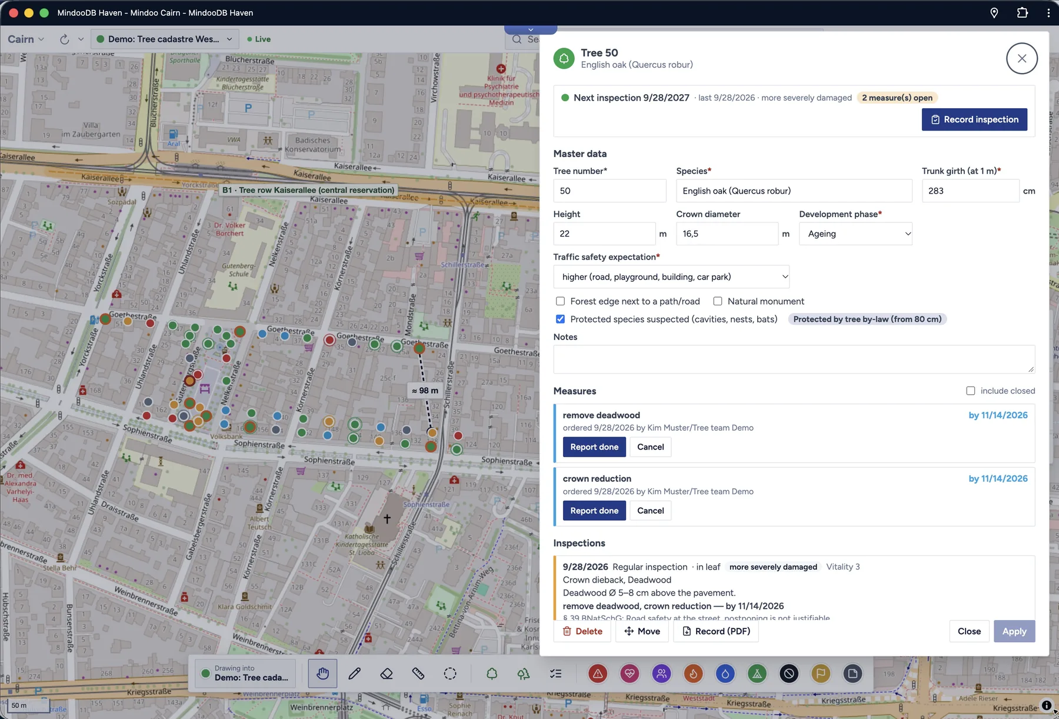This screenshot has height=719, width=1059.
Task: Pick the single tree placement tool
Action: 492,674
